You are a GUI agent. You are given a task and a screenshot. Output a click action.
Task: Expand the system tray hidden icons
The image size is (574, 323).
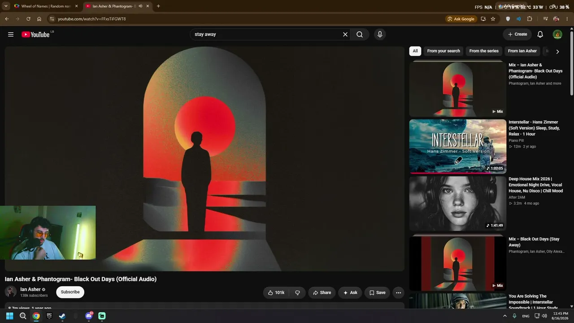click(x=505, y=316)
